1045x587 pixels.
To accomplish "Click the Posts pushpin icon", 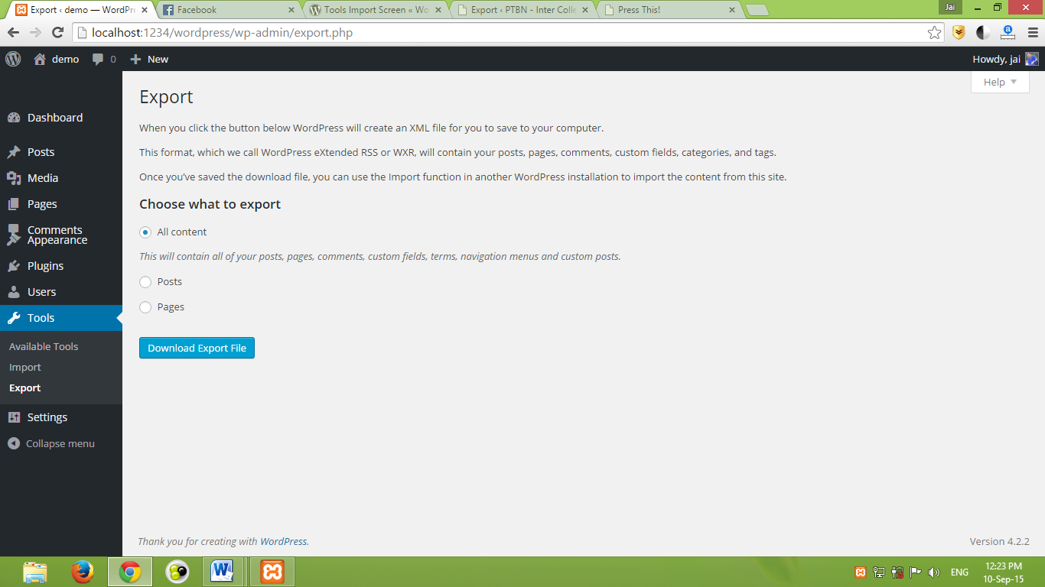I will 14,152.
